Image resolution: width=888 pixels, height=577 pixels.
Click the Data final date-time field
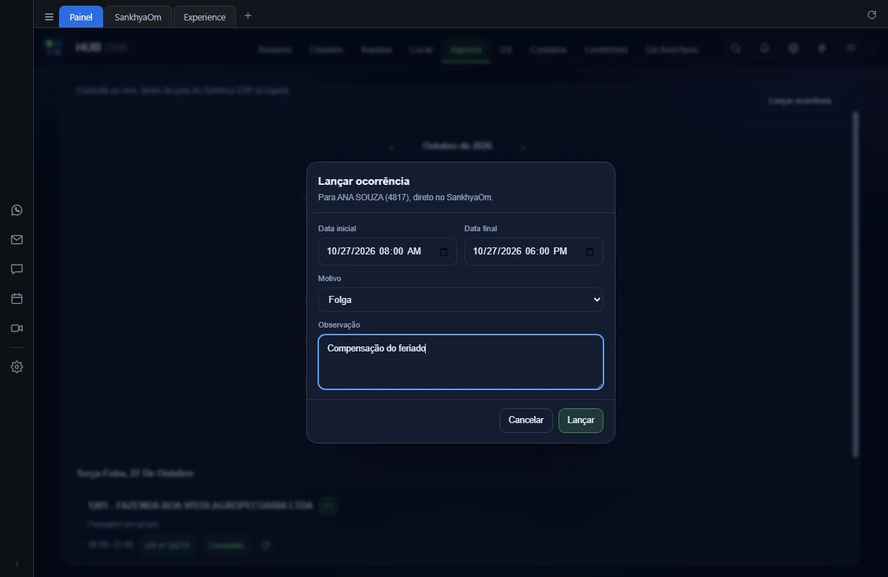534,252
